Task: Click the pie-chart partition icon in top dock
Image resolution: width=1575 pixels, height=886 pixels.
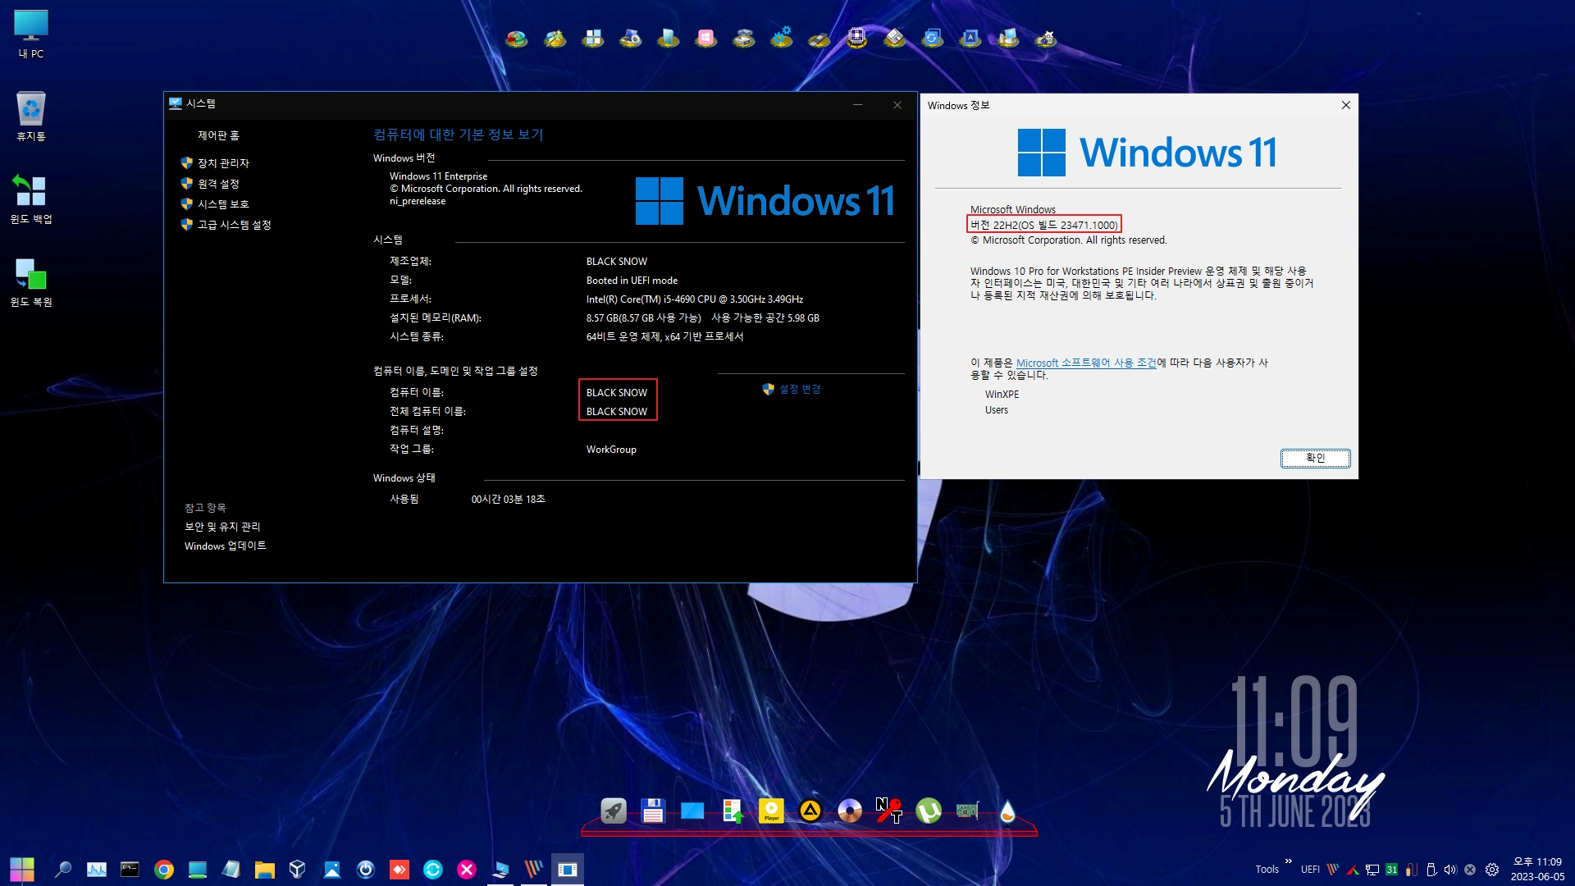Action: [517, 38]
